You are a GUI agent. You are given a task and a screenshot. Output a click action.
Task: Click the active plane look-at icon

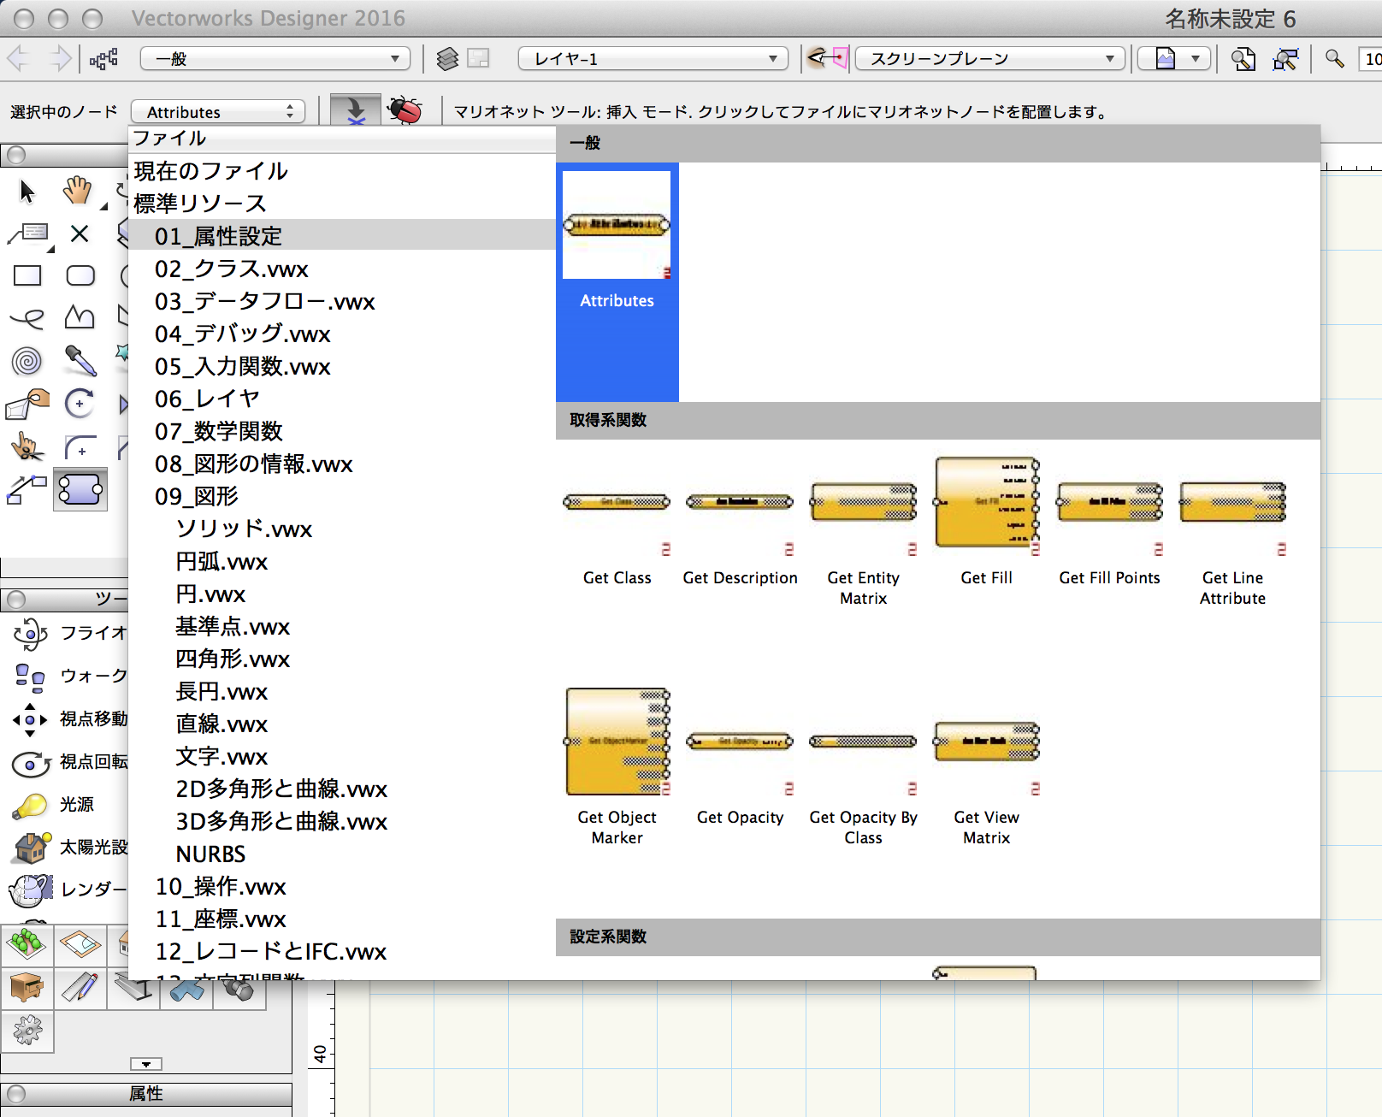[828, 58]
